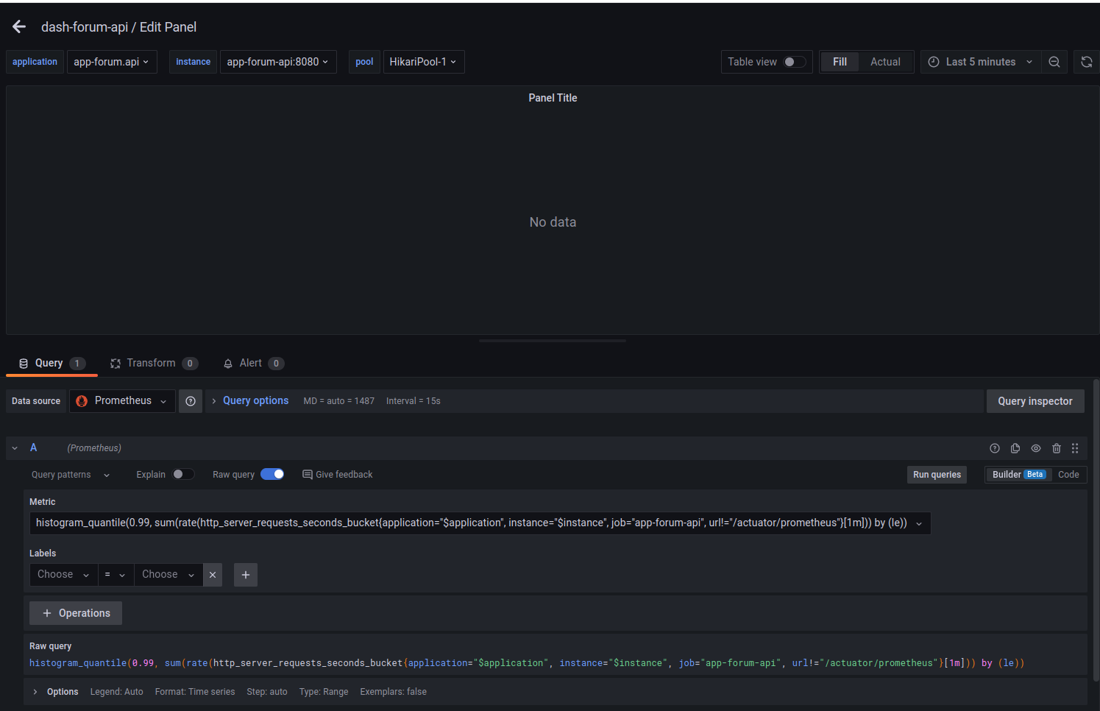Go back using the arrow icon
The width and height of the screenshot is (1100, 711).
[x=19, y=27]
